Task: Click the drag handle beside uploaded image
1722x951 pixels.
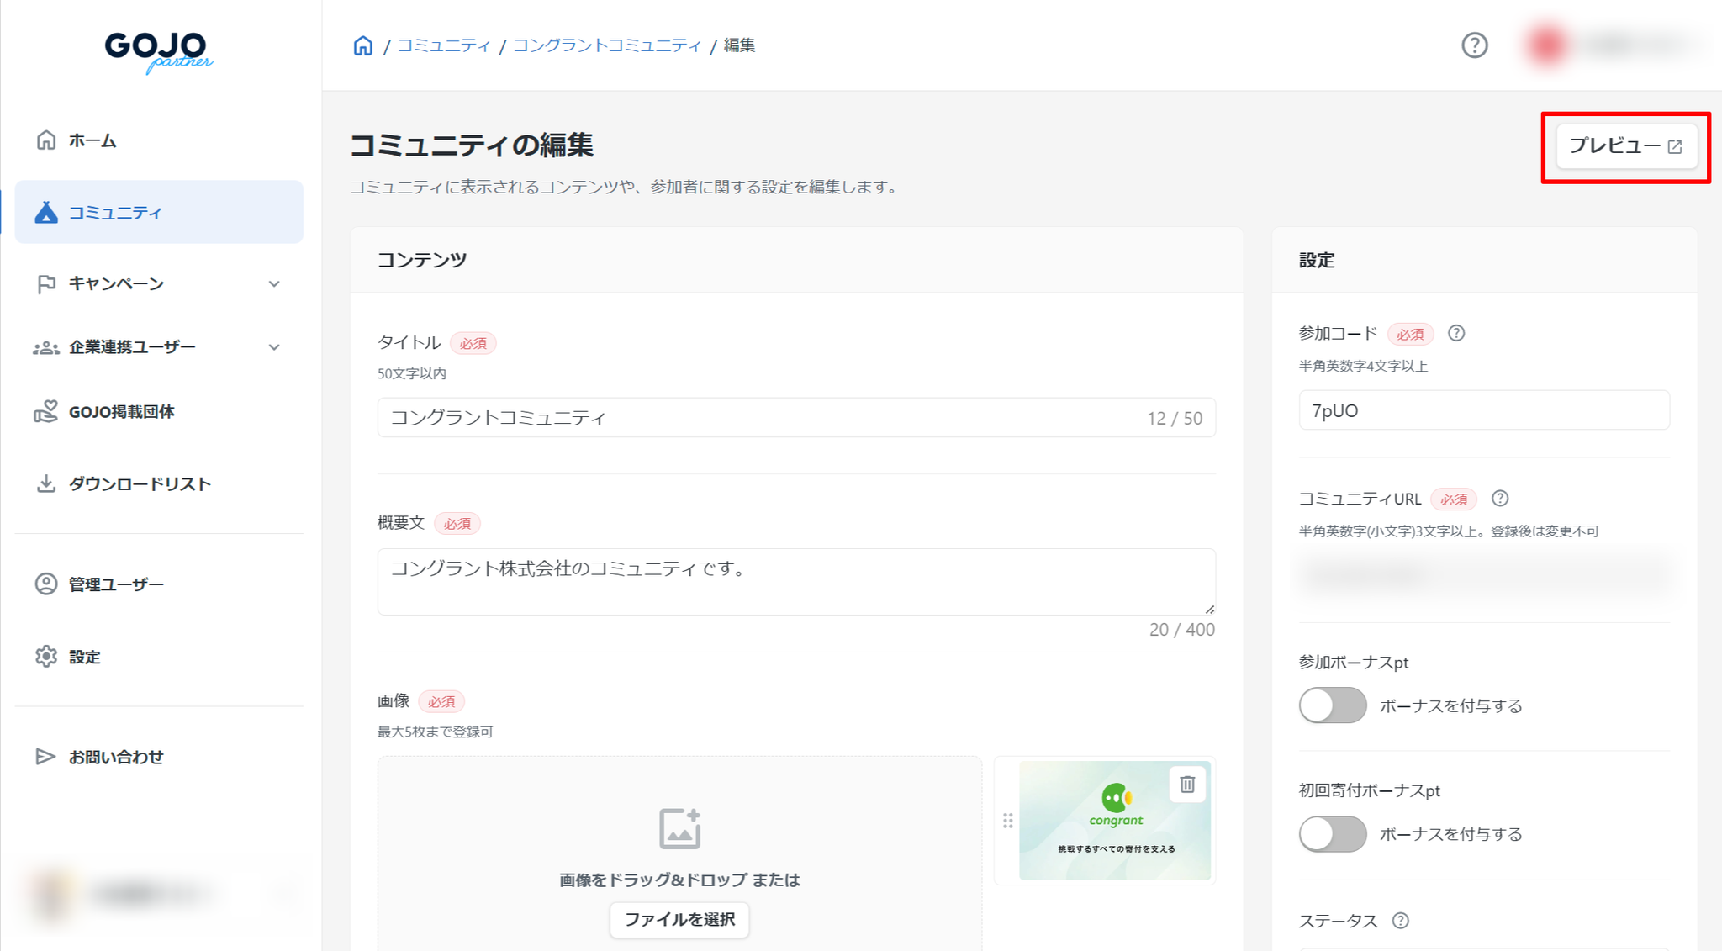Action: (x=1007, y=821)
